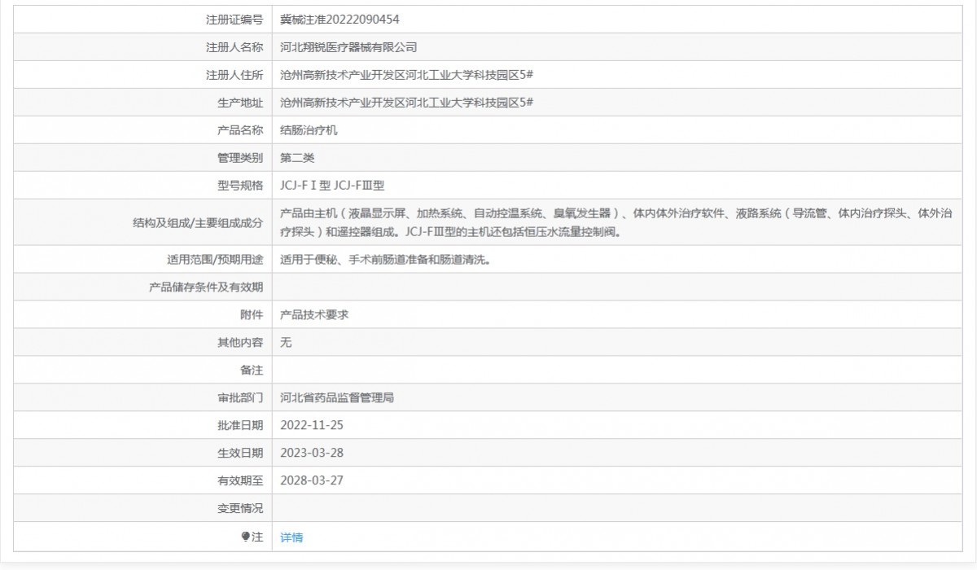Click the 注册人名称 label
Viewport: 977px width, 570px height.
[235, 47]
